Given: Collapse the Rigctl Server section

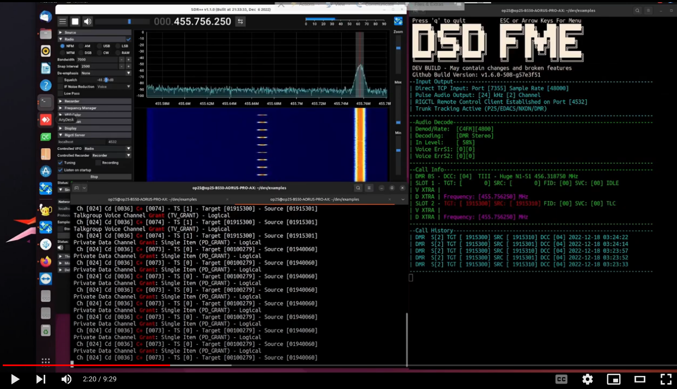Looking at the screenshot, I should tap(94, 135).
